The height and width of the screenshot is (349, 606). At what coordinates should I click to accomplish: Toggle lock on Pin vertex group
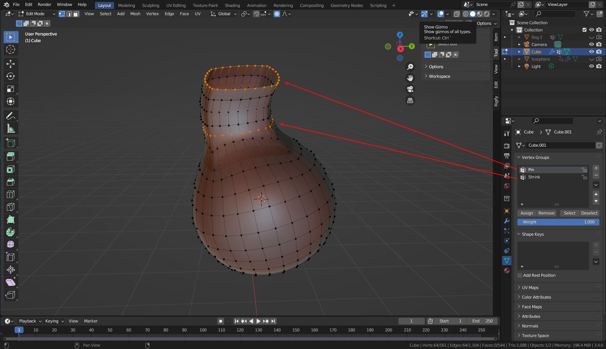[x=584, y=170]
